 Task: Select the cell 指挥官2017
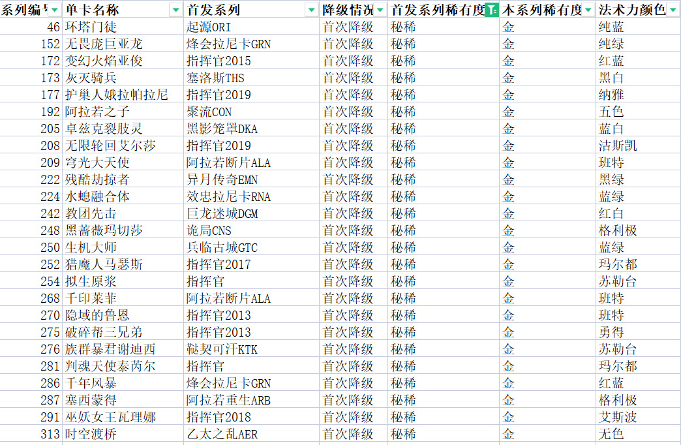tap(252, 264)
